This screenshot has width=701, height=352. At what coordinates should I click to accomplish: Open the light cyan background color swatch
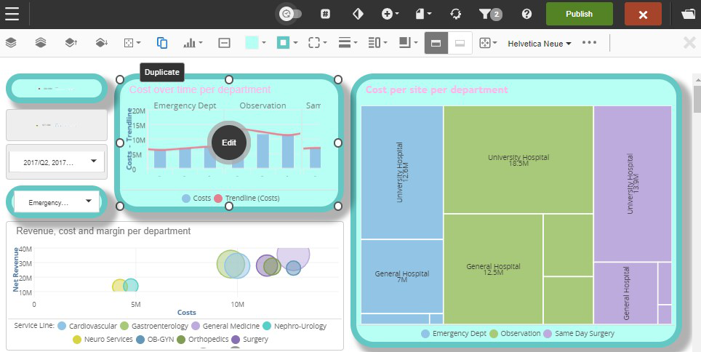pos(255,43)
